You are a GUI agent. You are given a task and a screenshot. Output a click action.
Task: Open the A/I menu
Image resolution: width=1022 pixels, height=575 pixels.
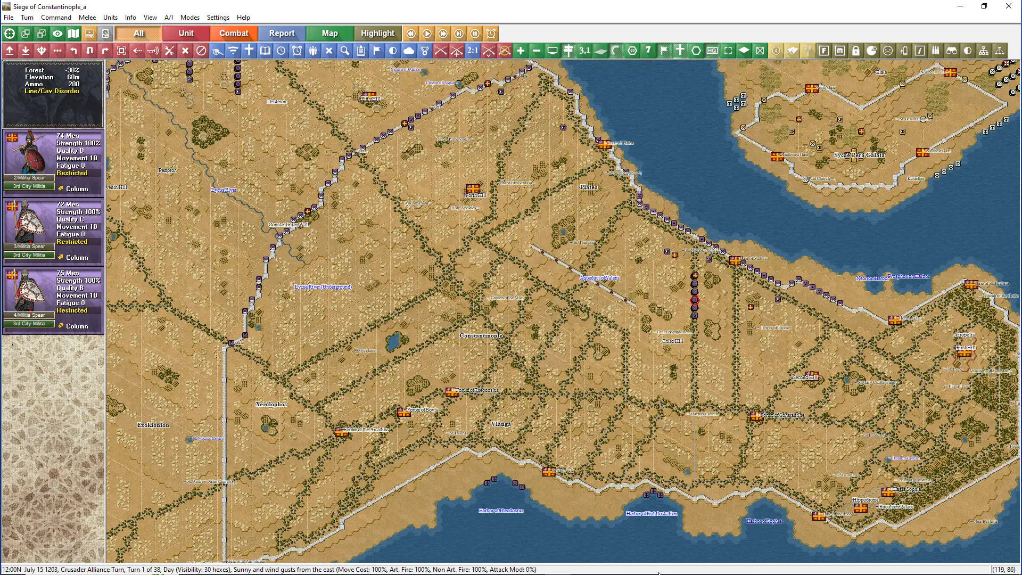pos(168,17)
